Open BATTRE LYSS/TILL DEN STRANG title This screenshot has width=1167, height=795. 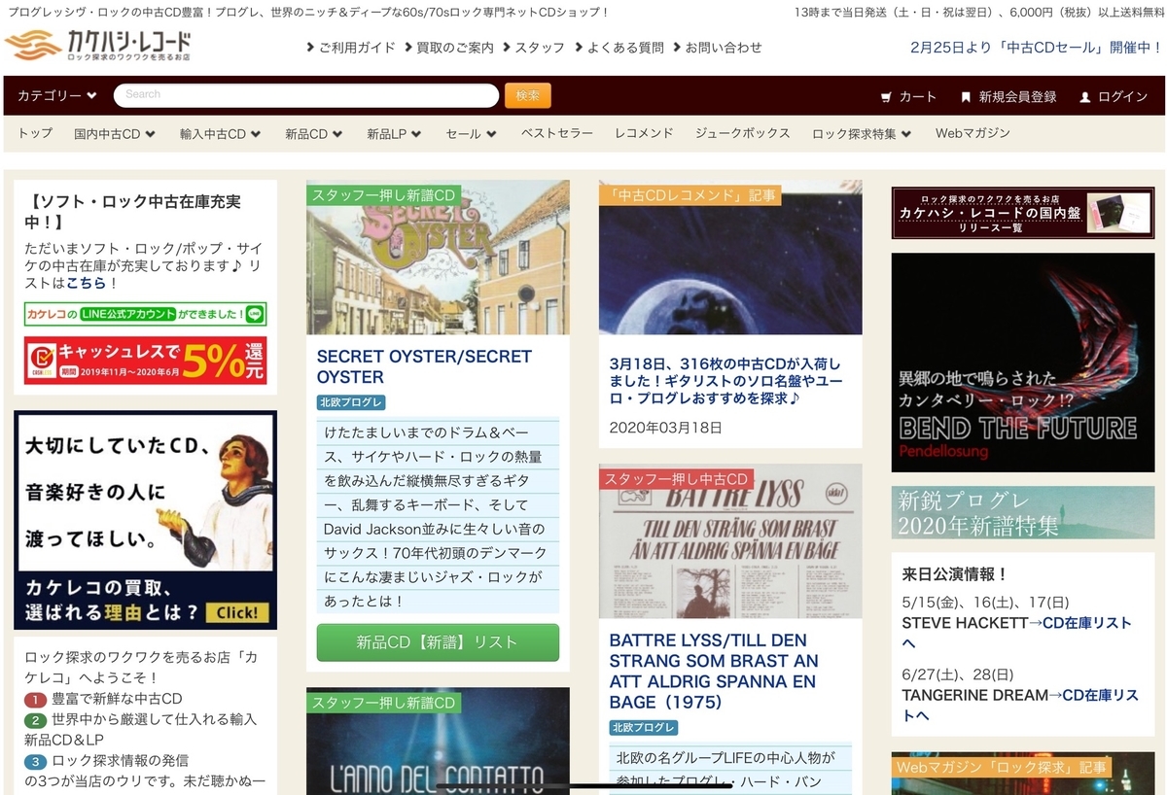click(715, 671)
